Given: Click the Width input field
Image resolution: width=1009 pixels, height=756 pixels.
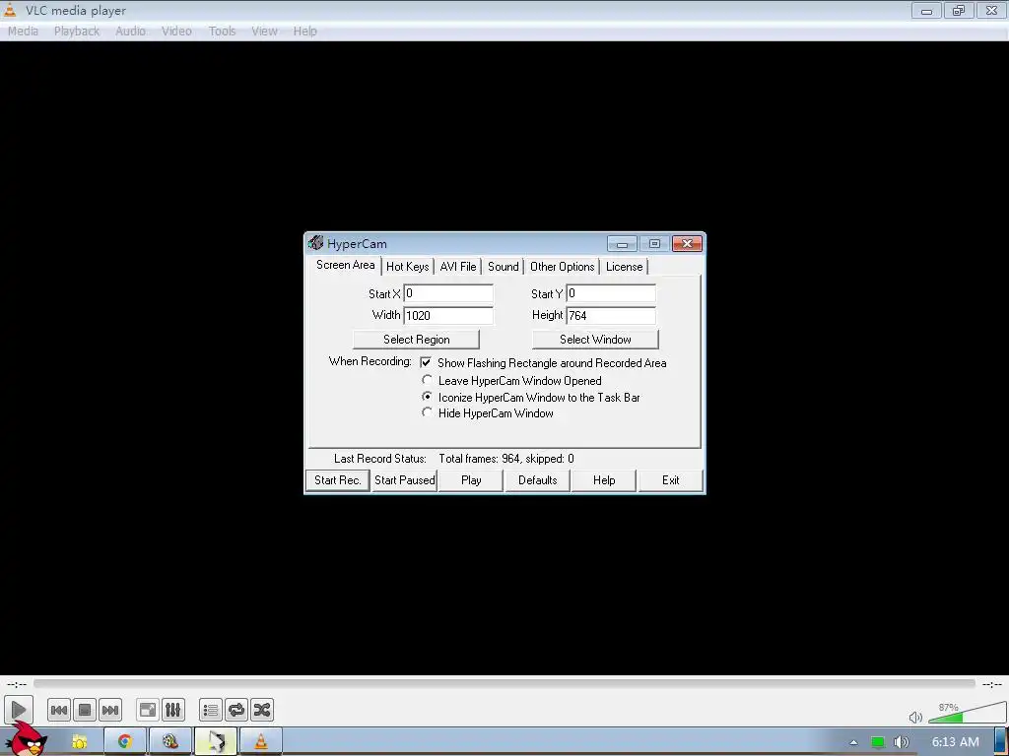Looking at the screenshot, I should 448,315.
